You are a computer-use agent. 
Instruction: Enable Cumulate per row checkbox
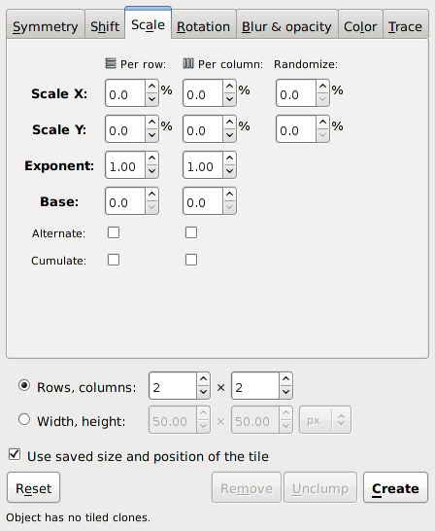(x=114, y=260)
